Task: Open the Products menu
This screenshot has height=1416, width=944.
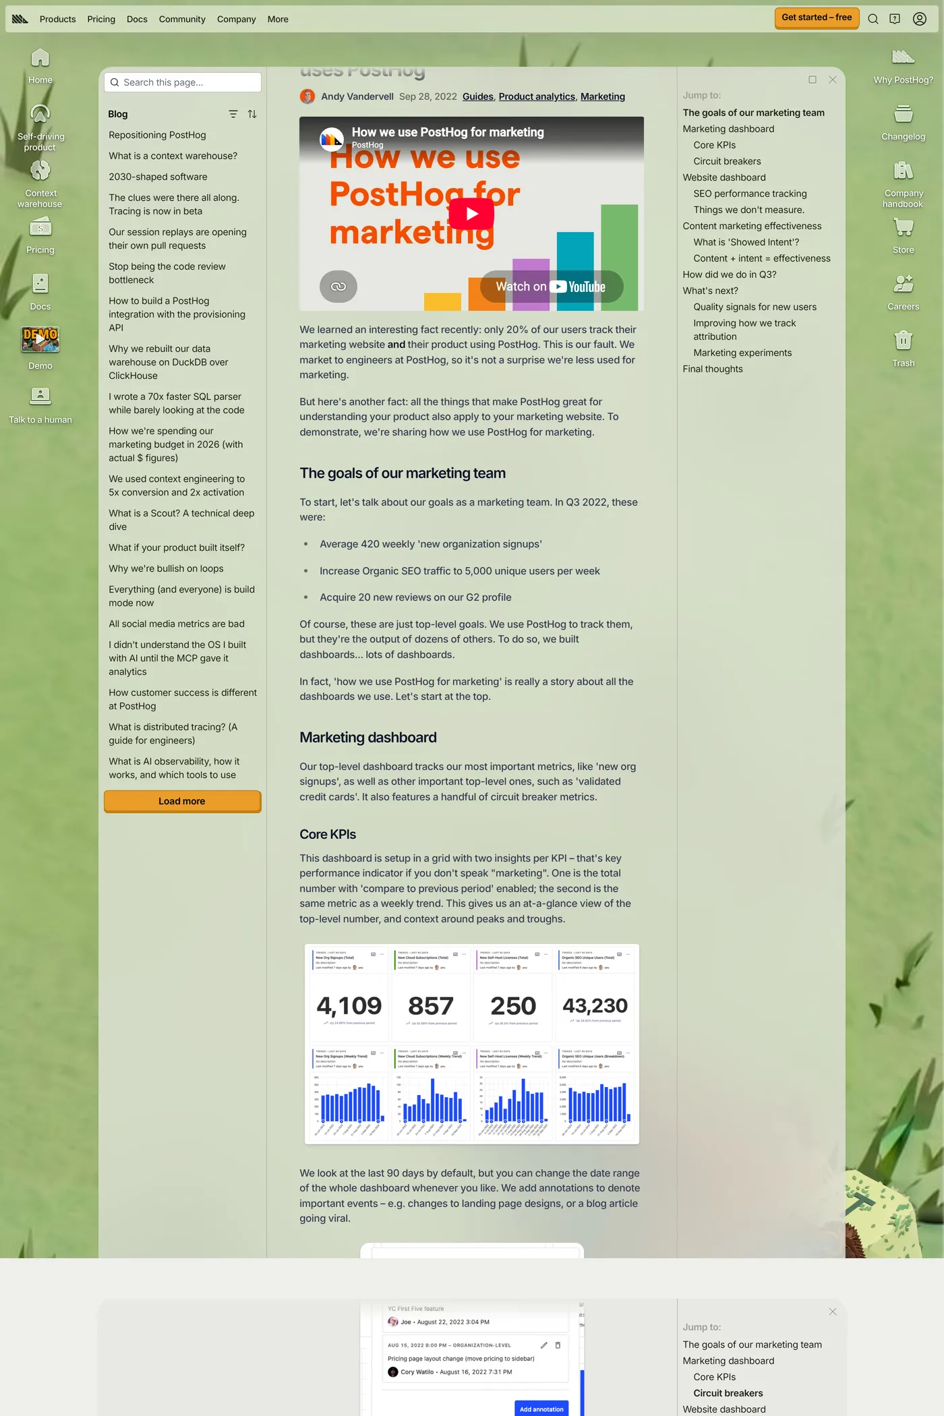Action: tap(58, 19)
